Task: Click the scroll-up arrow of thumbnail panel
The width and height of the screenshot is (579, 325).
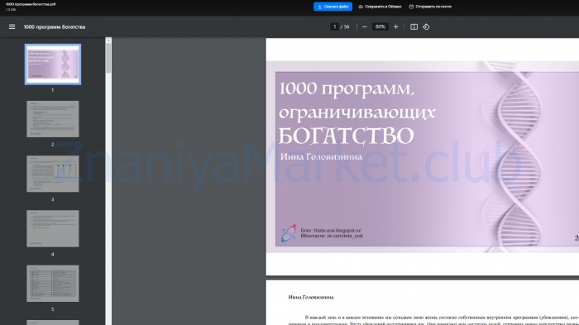Action: (108, 41)
